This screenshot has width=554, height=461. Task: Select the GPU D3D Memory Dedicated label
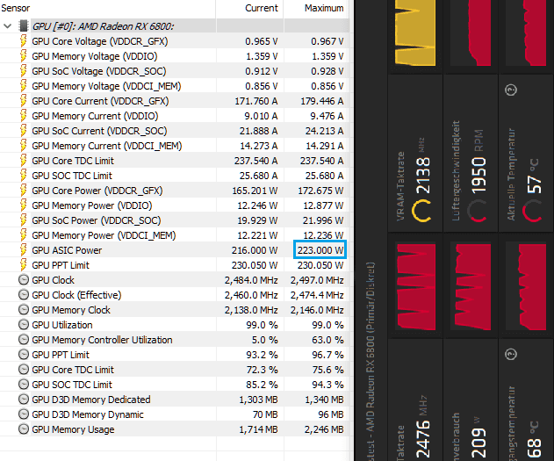pos(91,400)
